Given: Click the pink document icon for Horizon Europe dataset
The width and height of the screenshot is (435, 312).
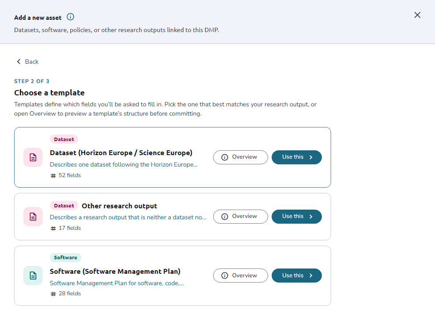Looking at the screenshot, I should (x=33, y=157).
